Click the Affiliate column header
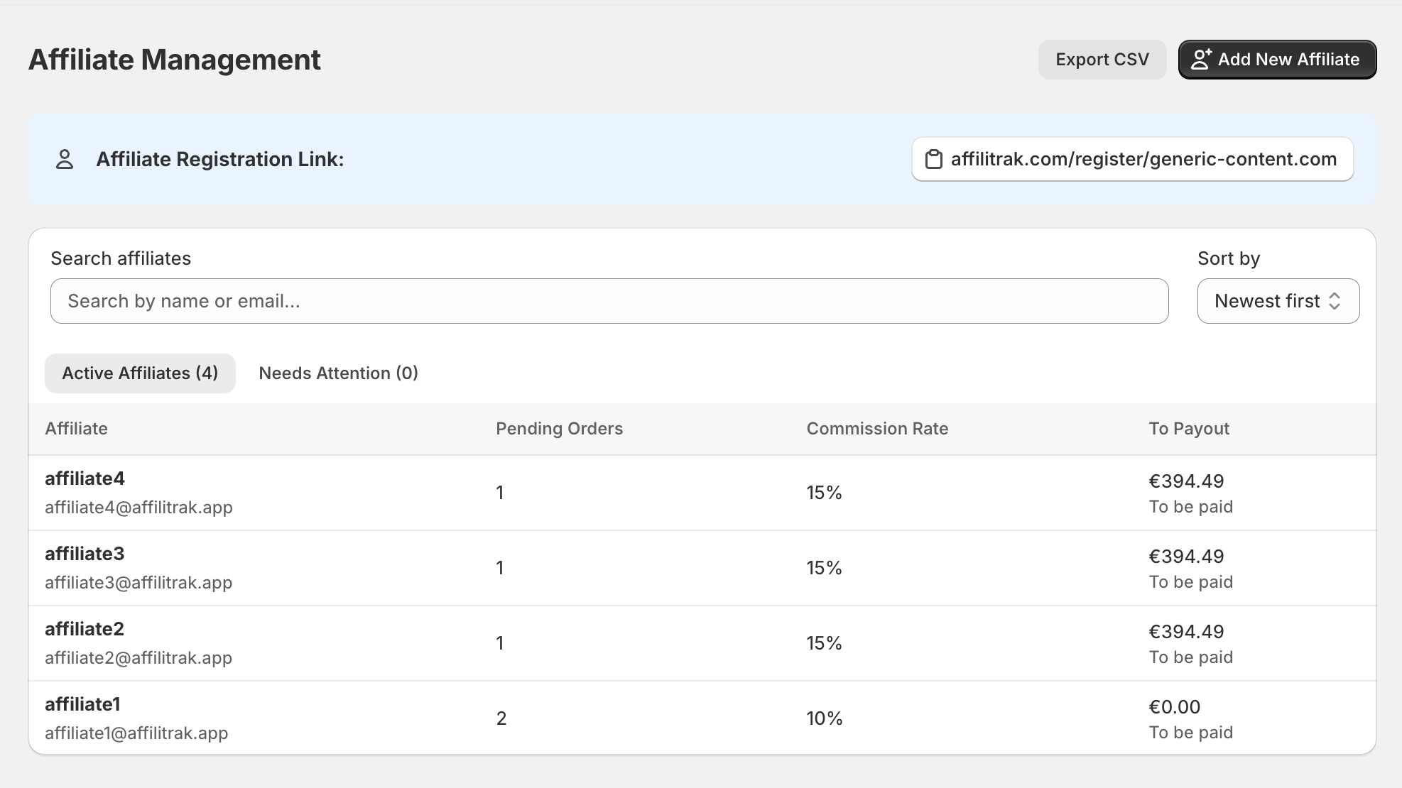 [x=76, y=429]
